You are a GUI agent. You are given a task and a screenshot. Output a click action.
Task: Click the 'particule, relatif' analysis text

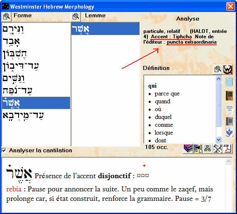[161, 31]
